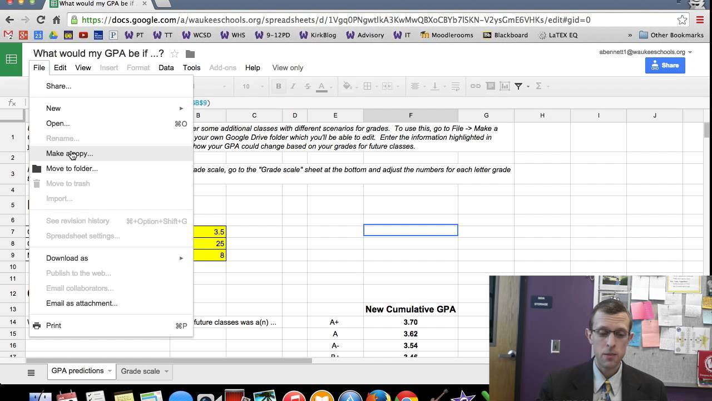Click the View only label
The width and height of the screenshot is (712, 401).
point(288,68)
